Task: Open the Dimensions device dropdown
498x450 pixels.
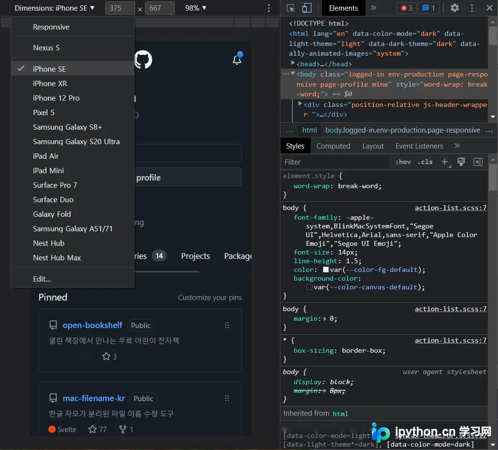Action: click(55, 8)
